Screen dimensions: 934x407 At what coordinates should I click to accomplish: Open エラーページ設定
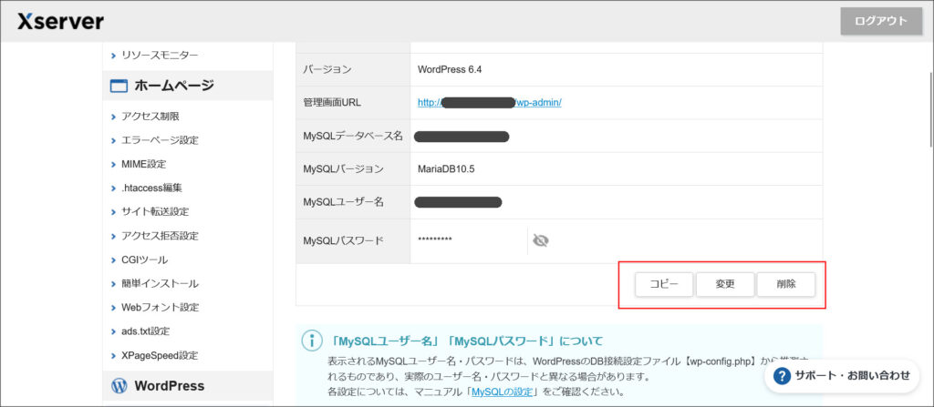[160, 140]
